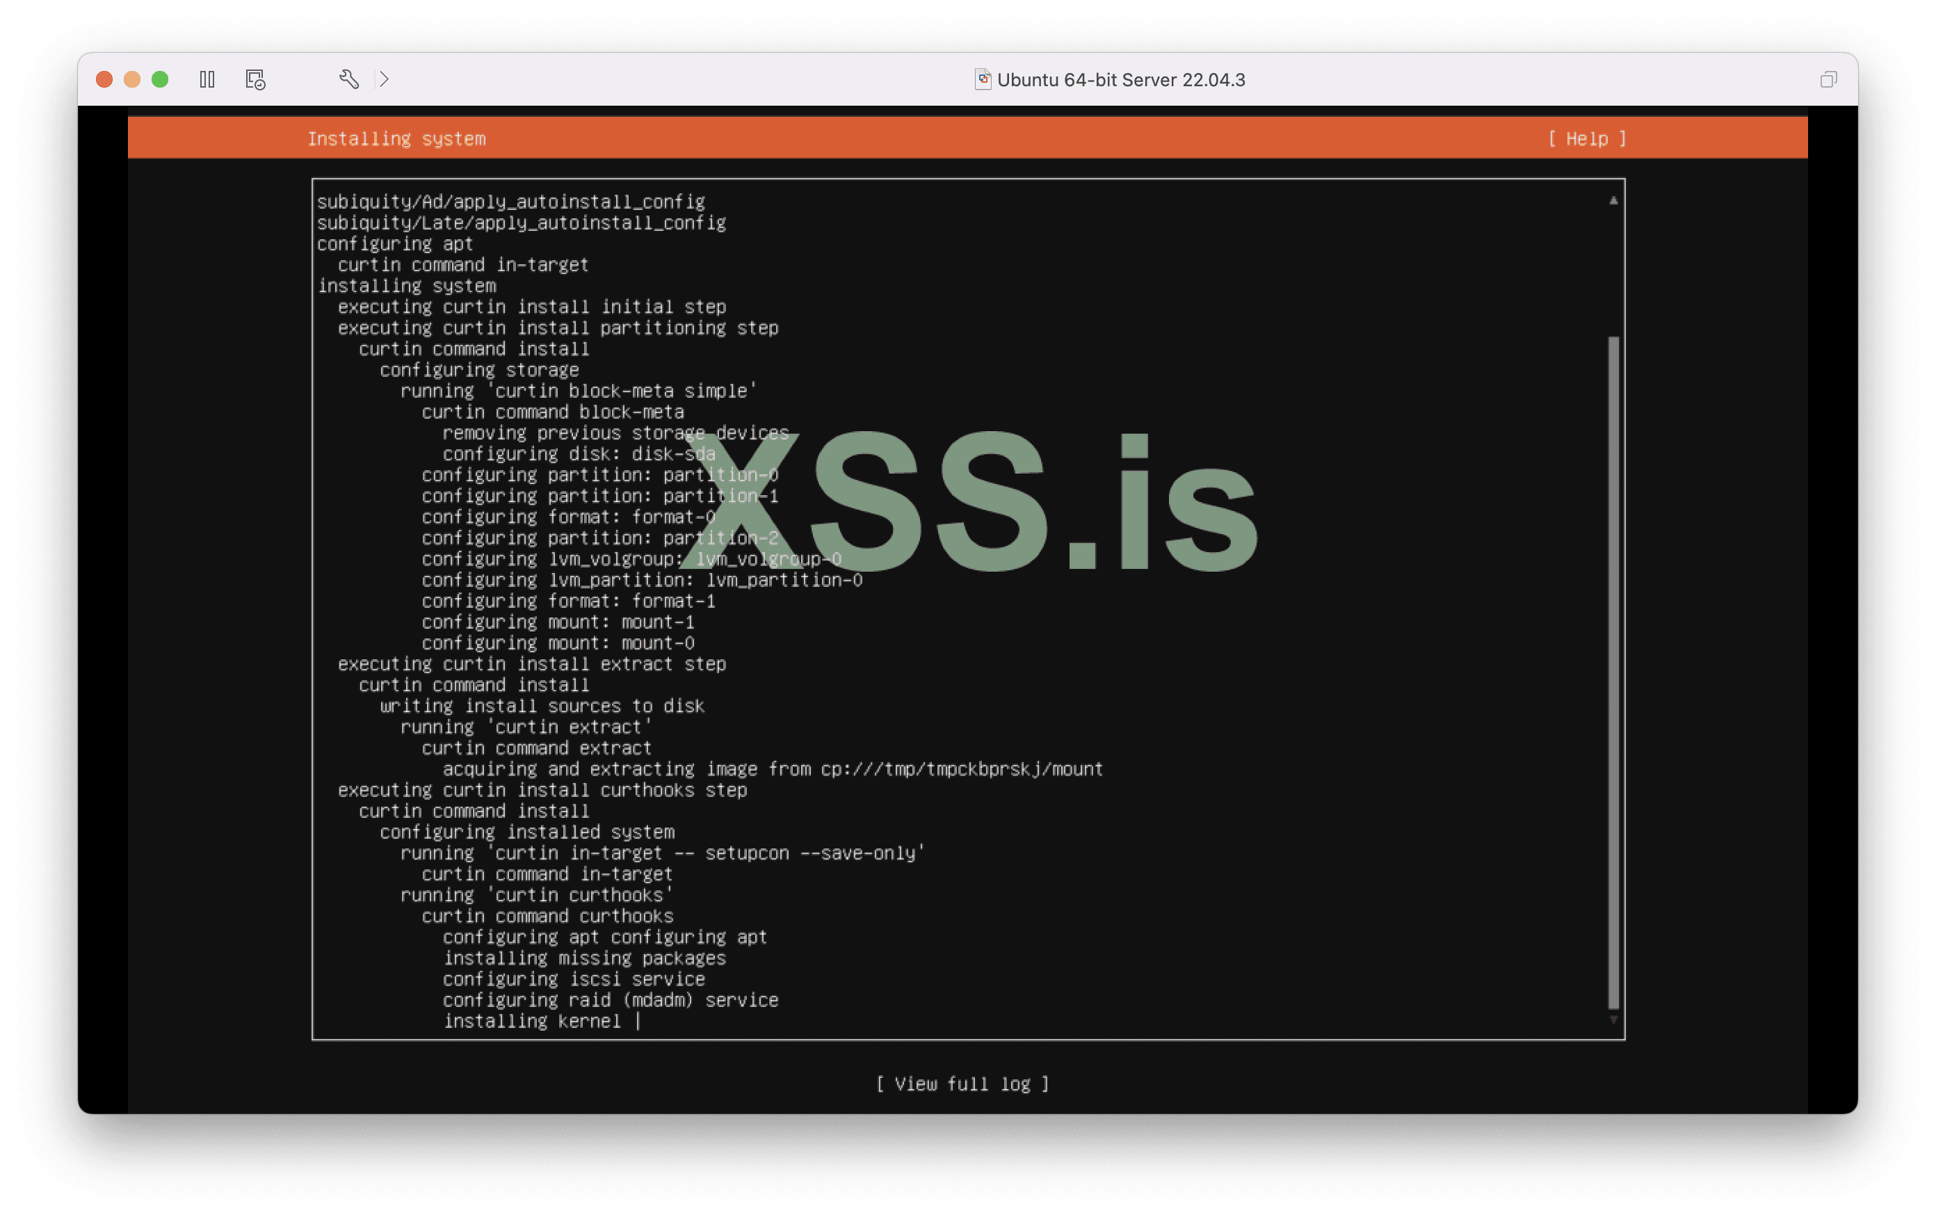The width and height of the screenshot is (1936, 1217).
Task: Click executing curtin install extract step line
Action: [531, 664]
